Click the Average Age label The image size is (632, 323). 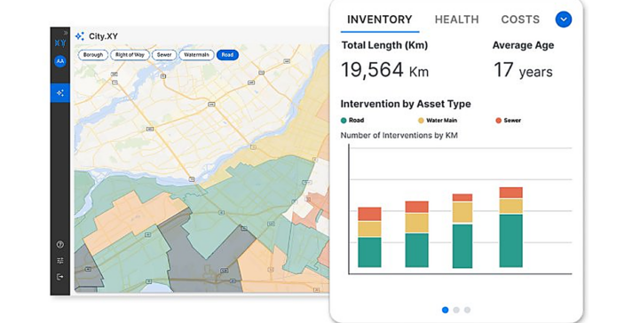pos(523,45)
